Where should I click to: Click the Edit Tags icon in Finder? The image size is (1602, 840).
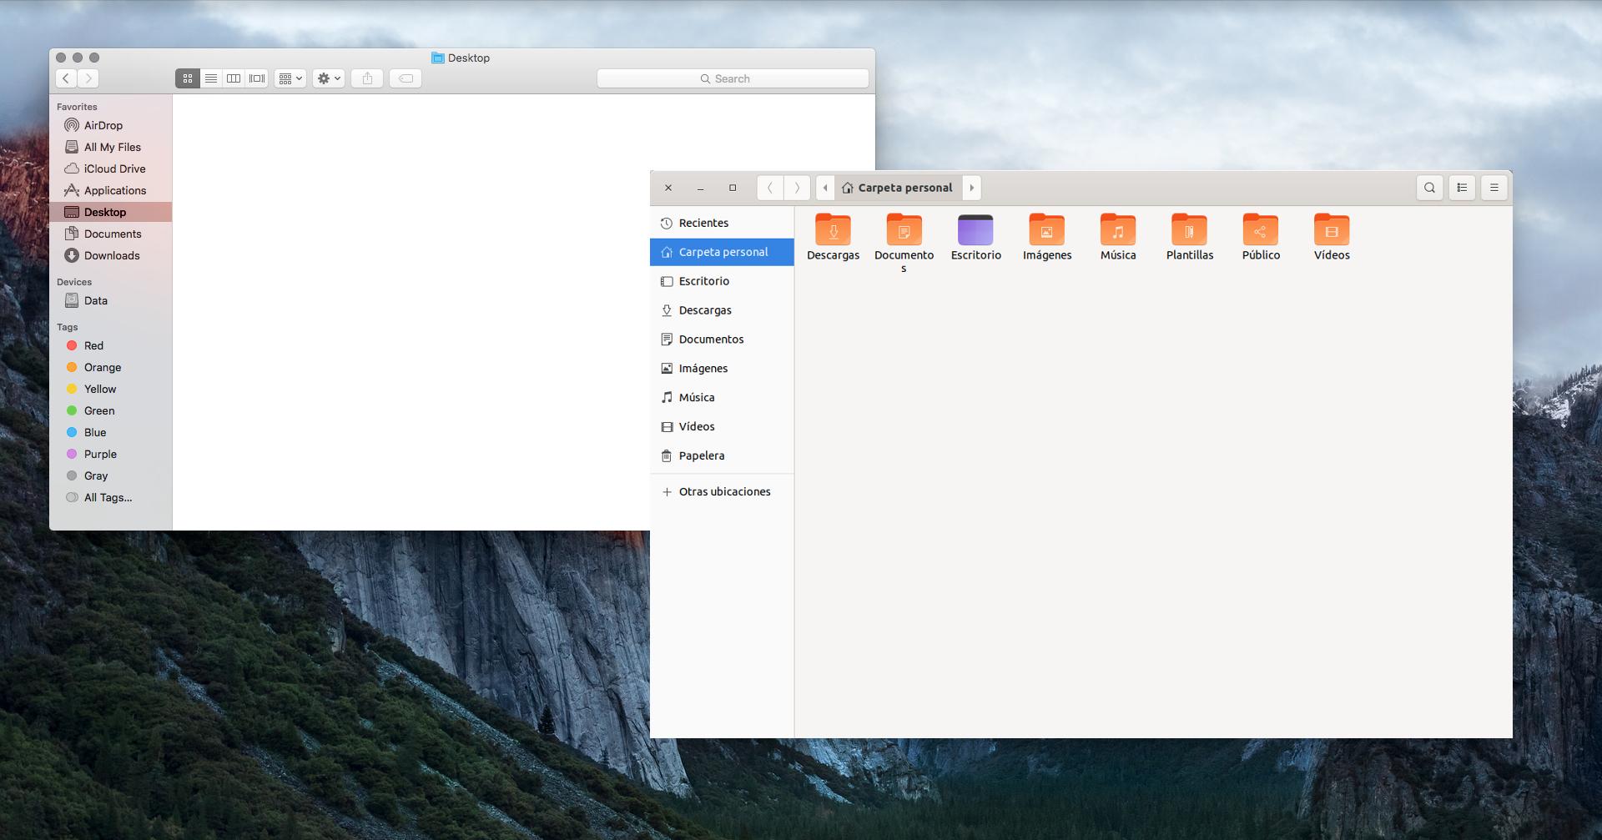(405, 78)
